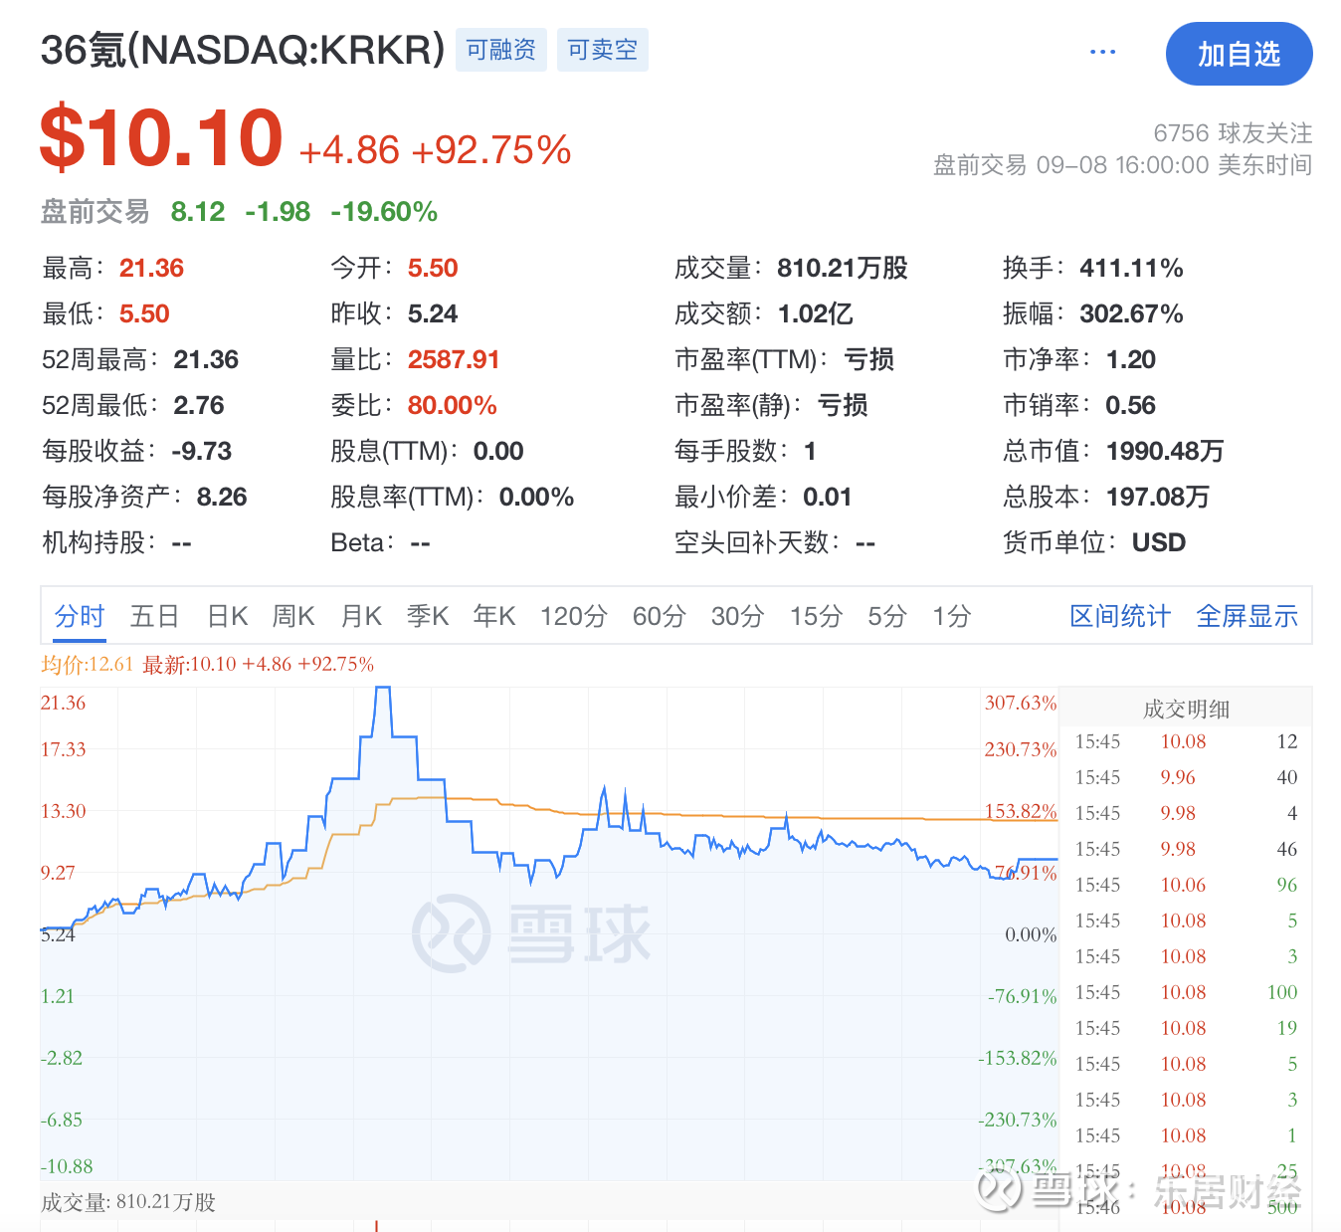Switch to the 日K chart tab
Screen dimensions: 1341x1232
click(x=227, y=616)
